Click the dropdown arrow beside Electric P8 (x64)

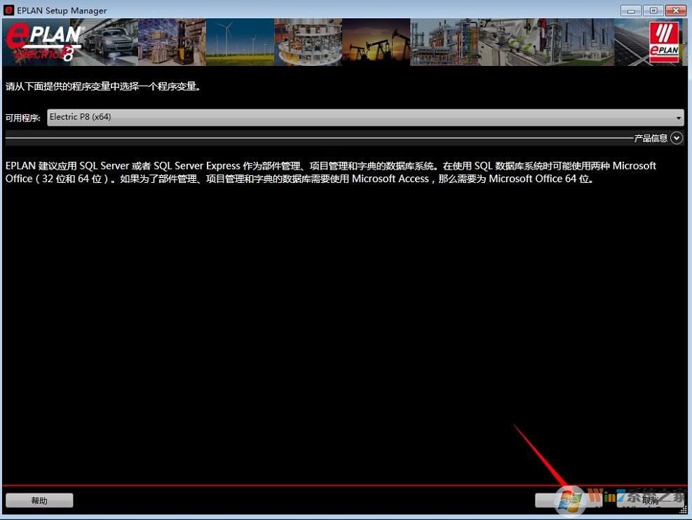pos(678,117)
